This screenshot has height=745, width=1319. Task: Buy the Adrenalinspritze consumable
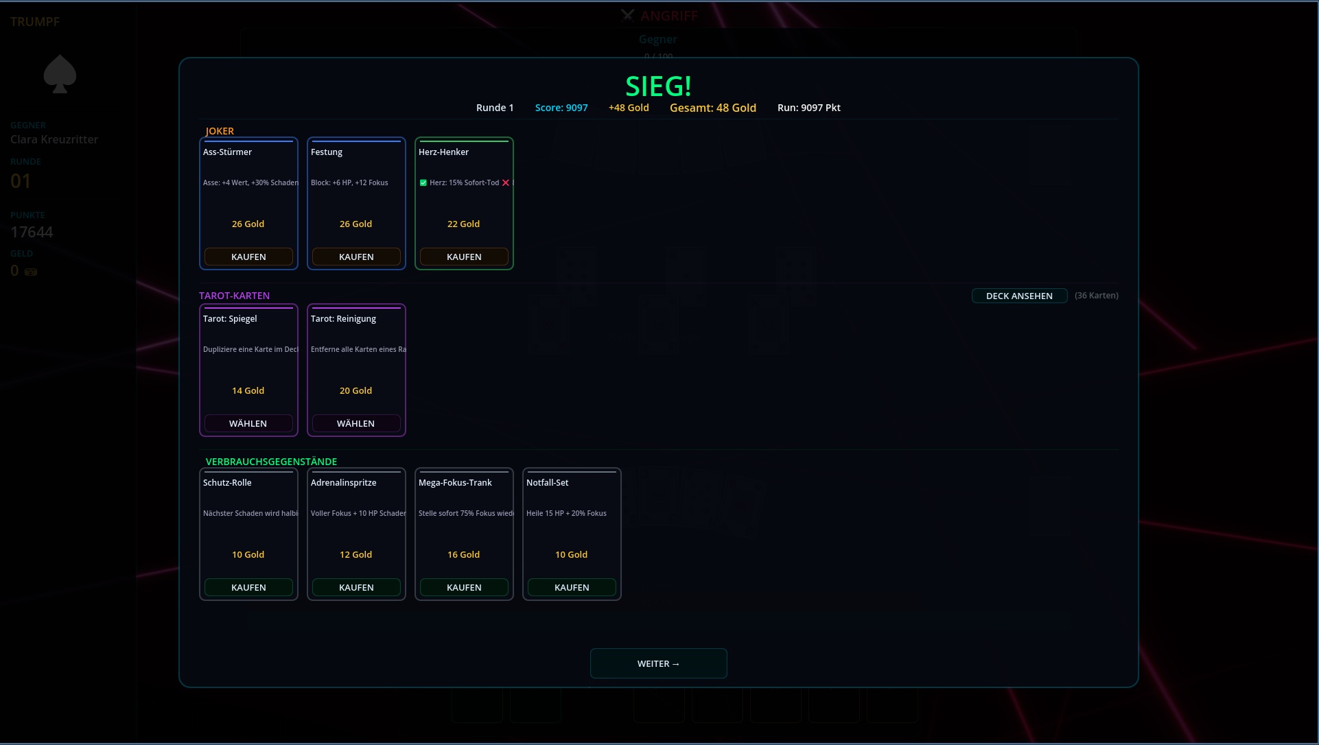click(x=356, y=587)
